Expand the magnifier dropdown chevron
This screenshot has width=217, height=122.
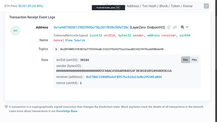[x=187, y=27]
